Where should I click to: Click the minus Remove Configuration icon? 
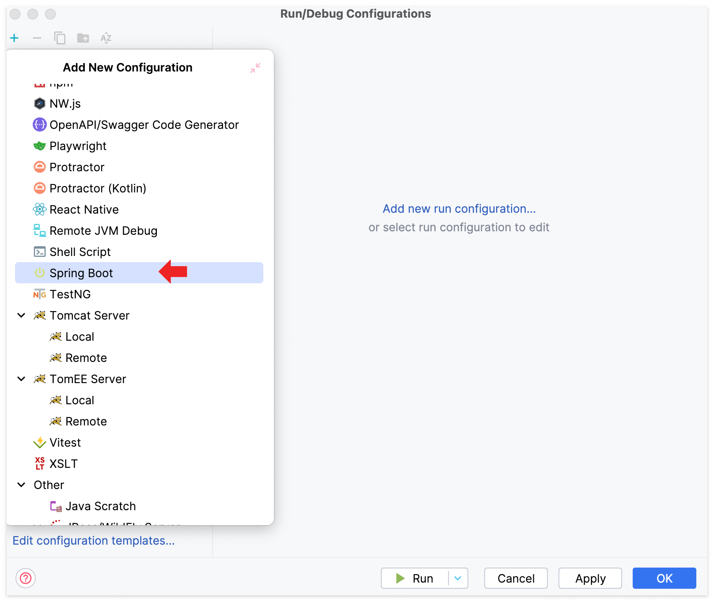[x=37, y=38]
